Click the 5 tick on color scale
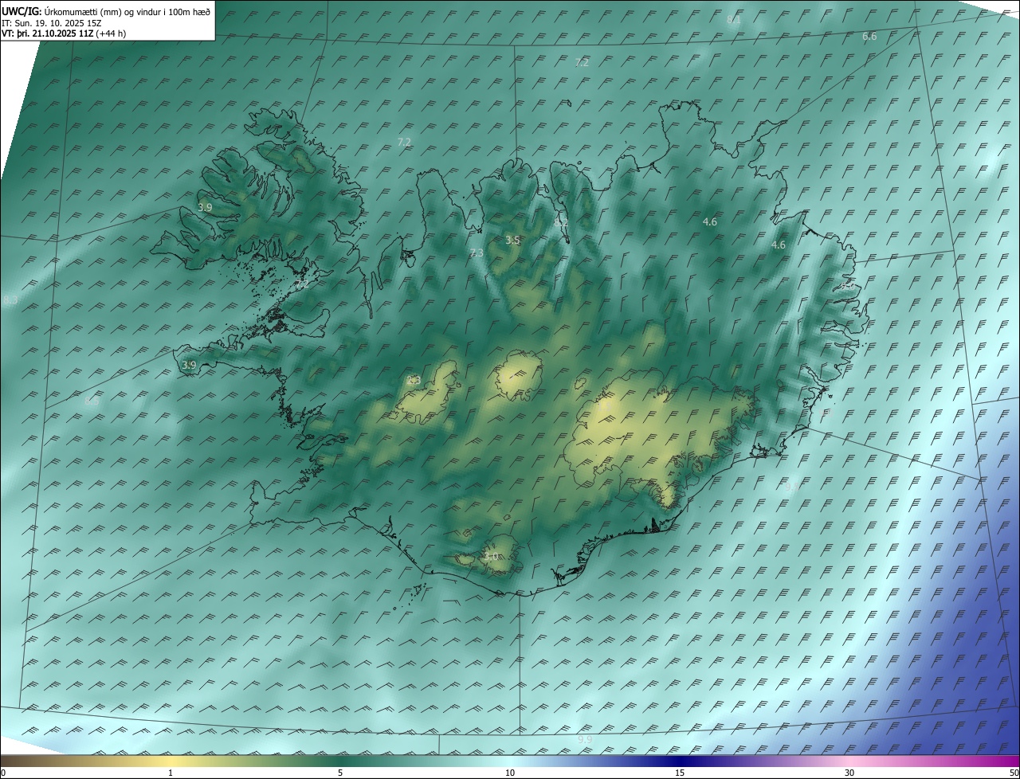The width and height of the screenshot is (1020, 779). [340, 773]
